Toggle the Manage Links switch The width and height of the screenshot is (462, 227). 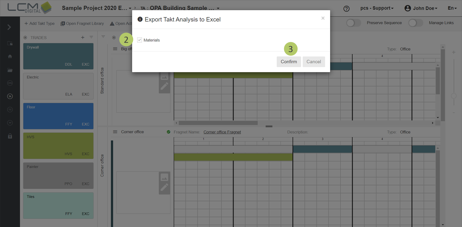click(x=415, y=23)
